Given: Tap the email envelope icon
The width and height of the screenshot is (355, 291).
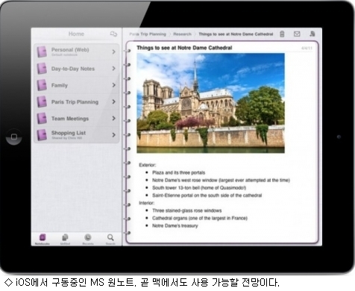Looking at the screenshot, I should point(297,34).
